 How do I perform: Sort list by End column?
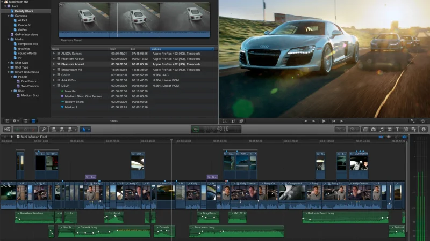point(140,49)
